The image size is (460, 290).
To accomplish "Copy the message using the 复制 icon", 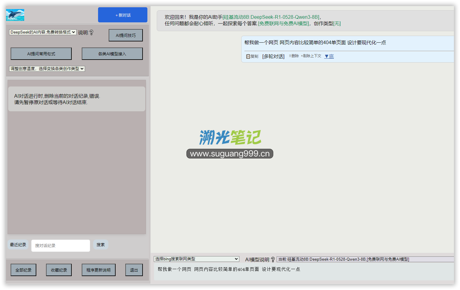I will 252,56.
